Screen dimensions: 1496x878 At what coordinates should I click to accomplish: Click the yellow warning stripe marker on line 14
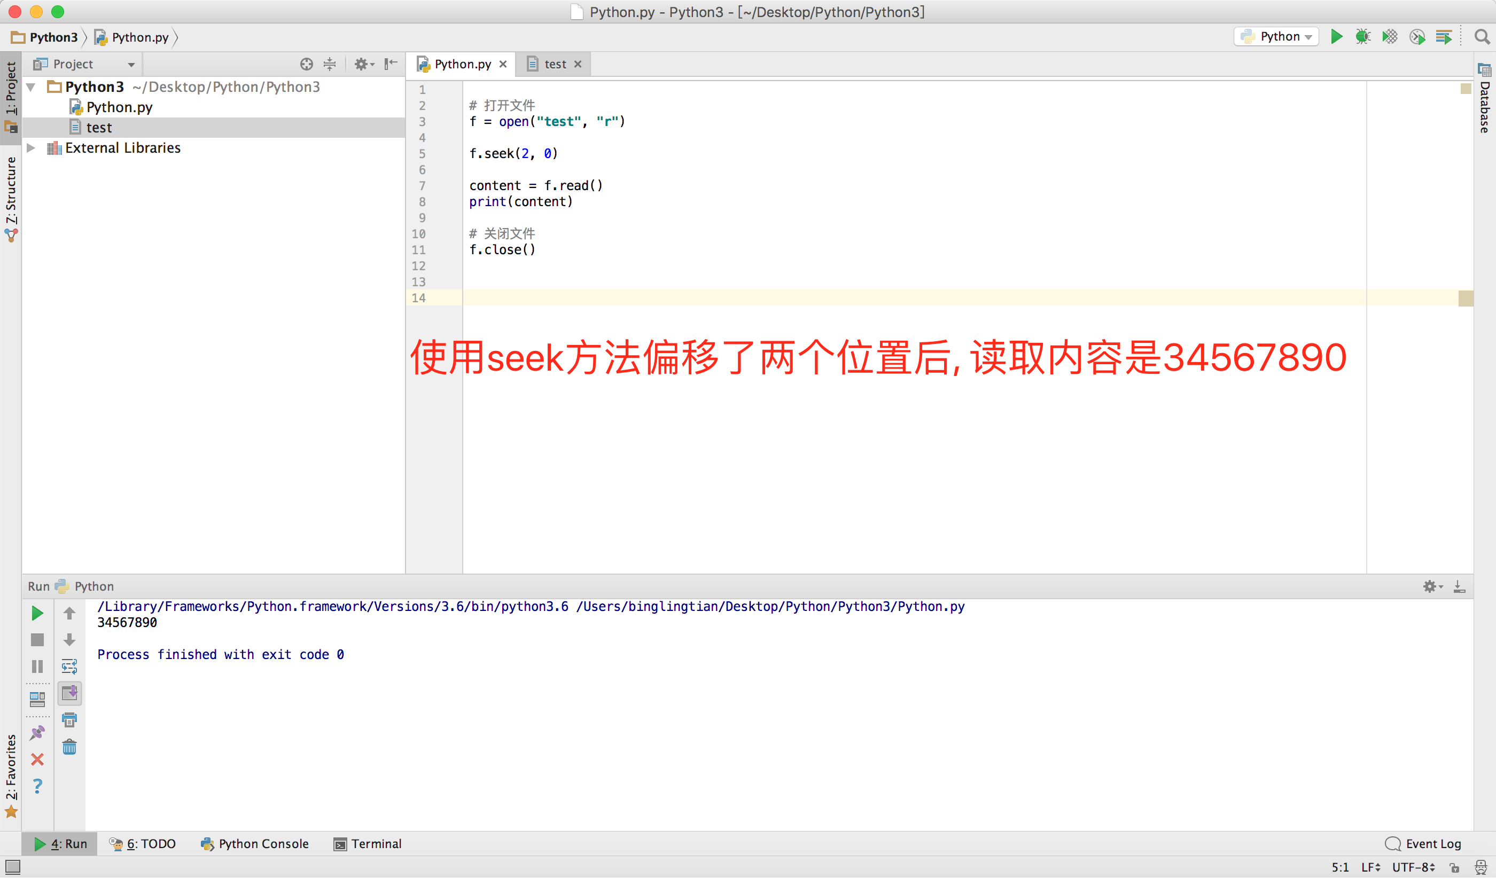(1465, 299)
